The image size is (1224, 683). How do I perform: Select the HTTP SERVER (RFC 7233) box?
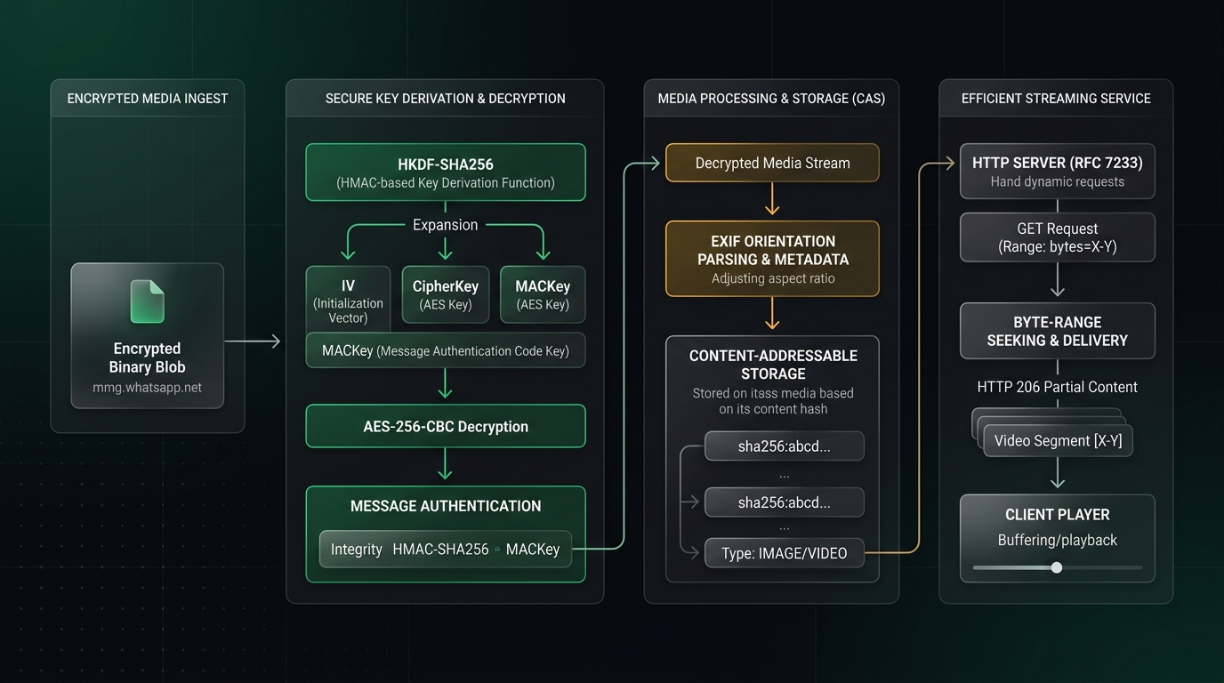coord(1058,171)
